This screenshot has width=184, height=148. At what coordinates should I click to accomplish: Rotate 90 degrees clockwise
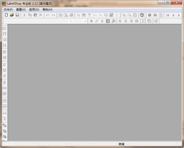coord(5,75)
